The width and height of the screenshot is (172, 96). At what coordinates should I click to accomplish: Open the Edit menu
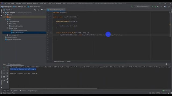9,3
